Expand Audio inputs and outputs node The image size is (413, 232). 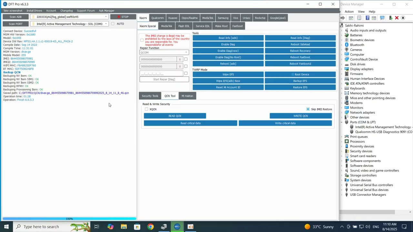(x=342, y=30)
